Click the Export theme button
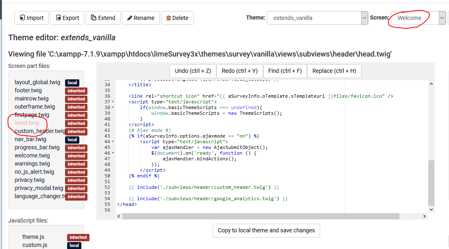 coord(68,18)
